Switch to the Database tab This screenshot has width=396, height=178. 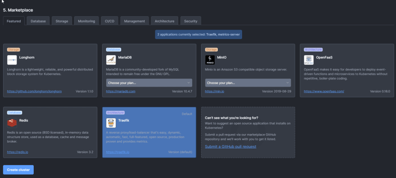38,21
